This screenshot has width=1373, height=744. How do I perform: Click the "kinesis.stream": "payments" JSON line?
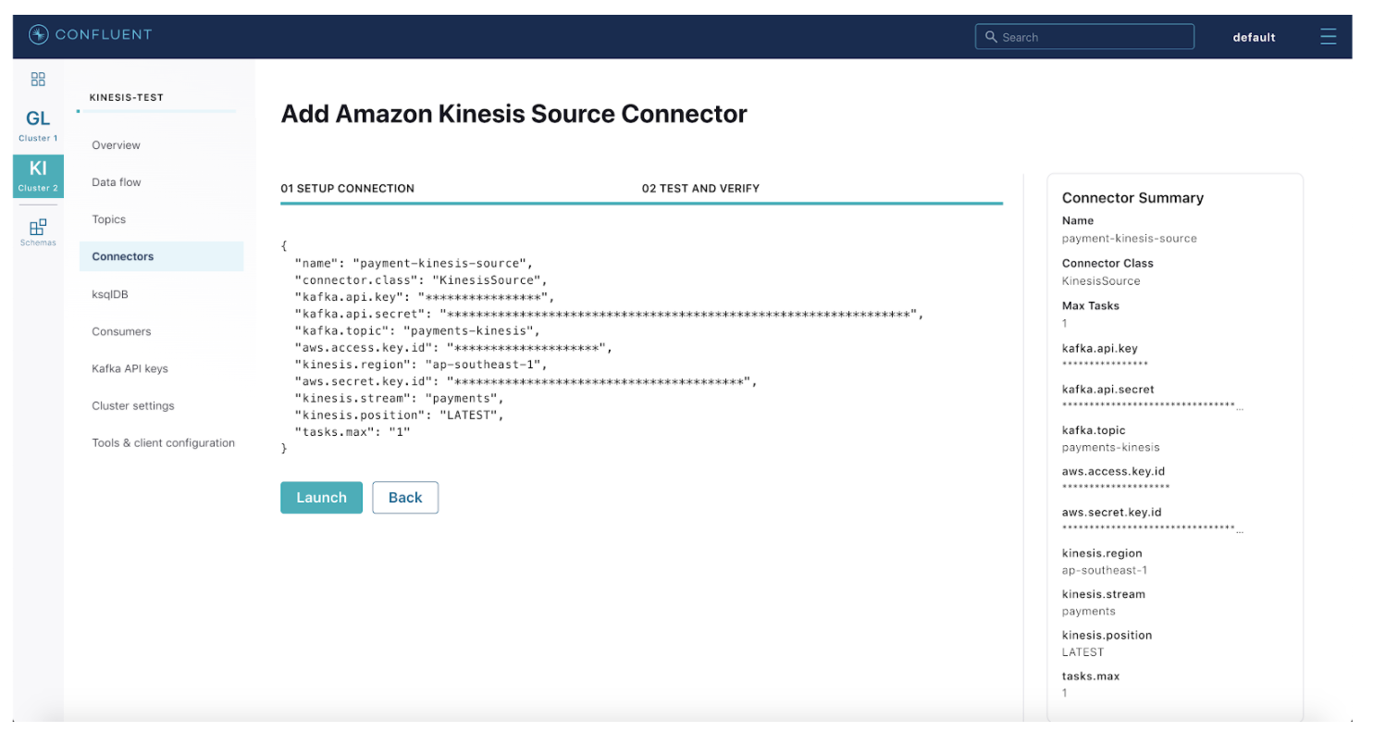(400, 398)
